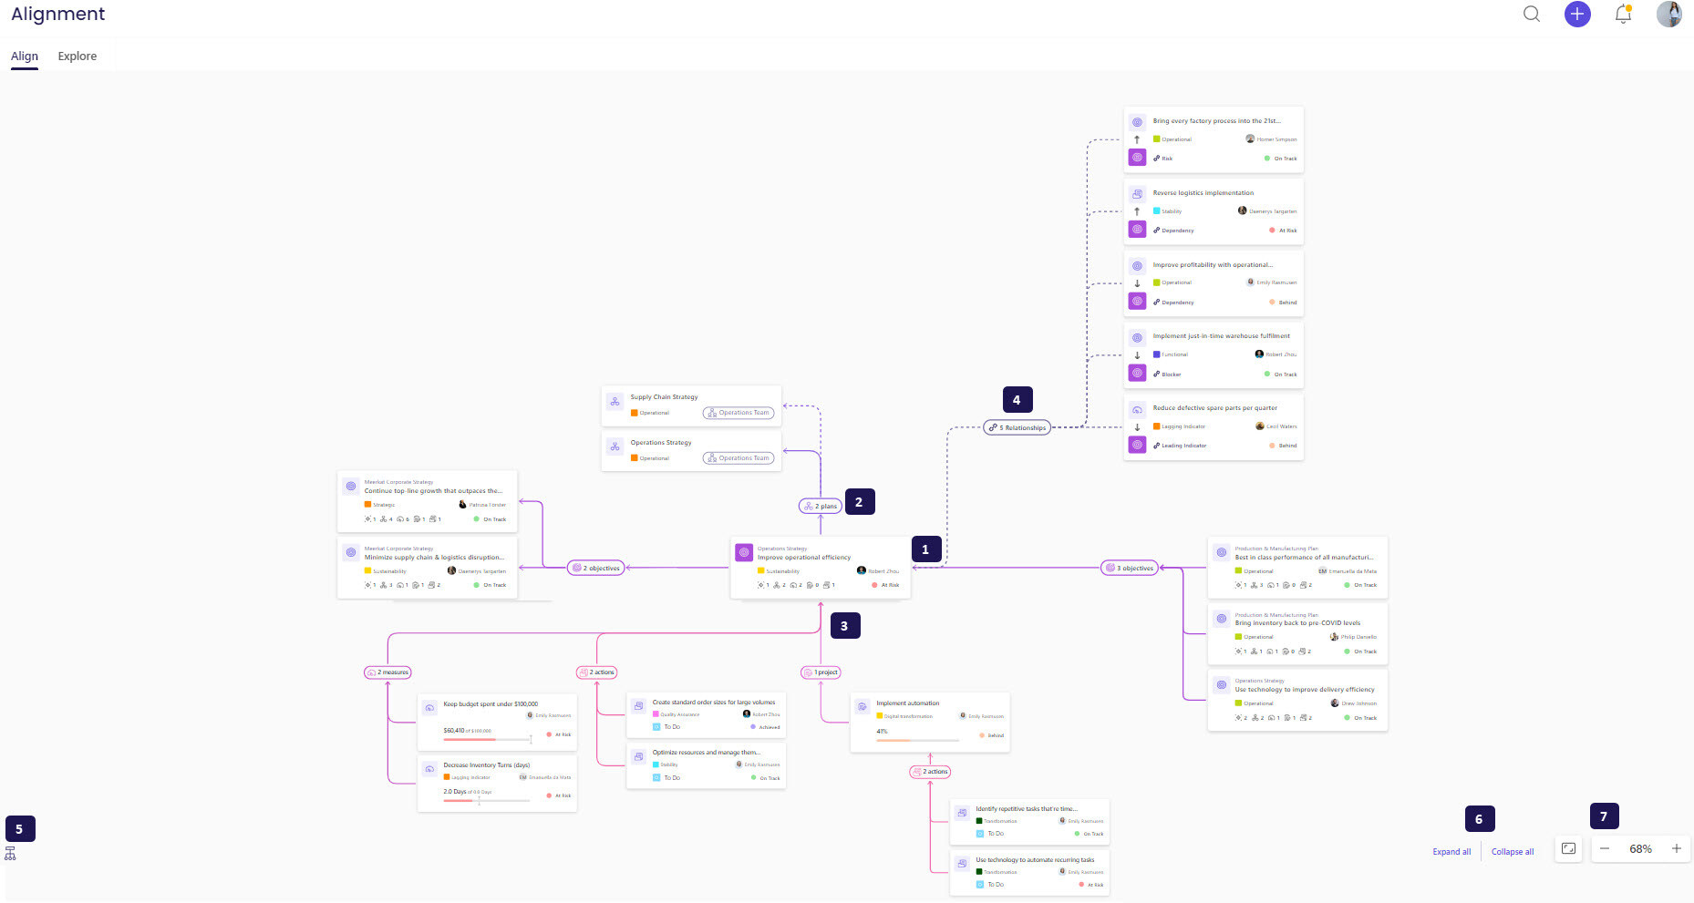
Task: Toggle the 3 objectives node
Action: point(1130,568)
